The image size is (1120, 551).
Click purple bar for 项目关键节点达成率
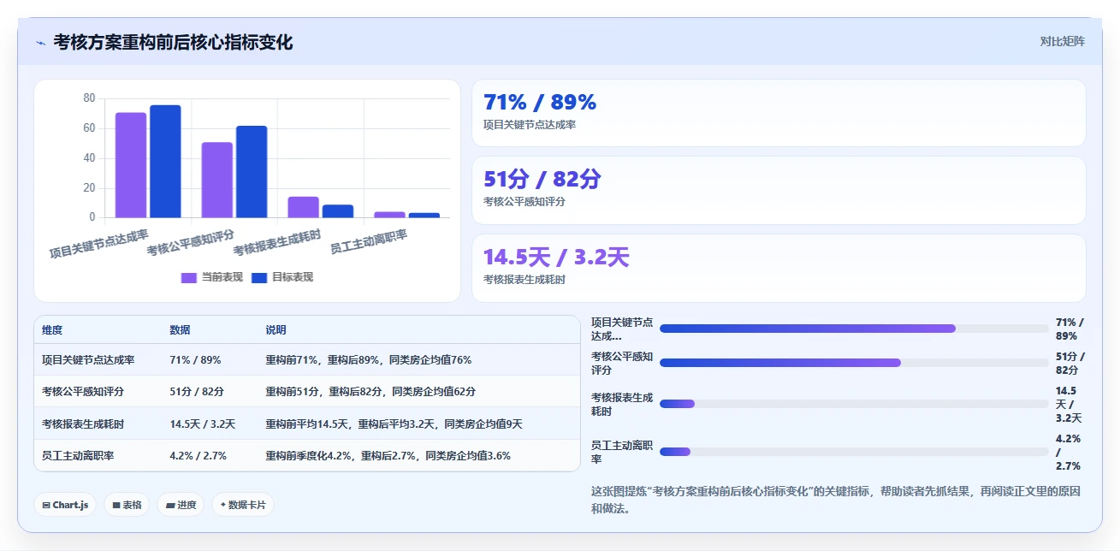[x=131, y=165]
